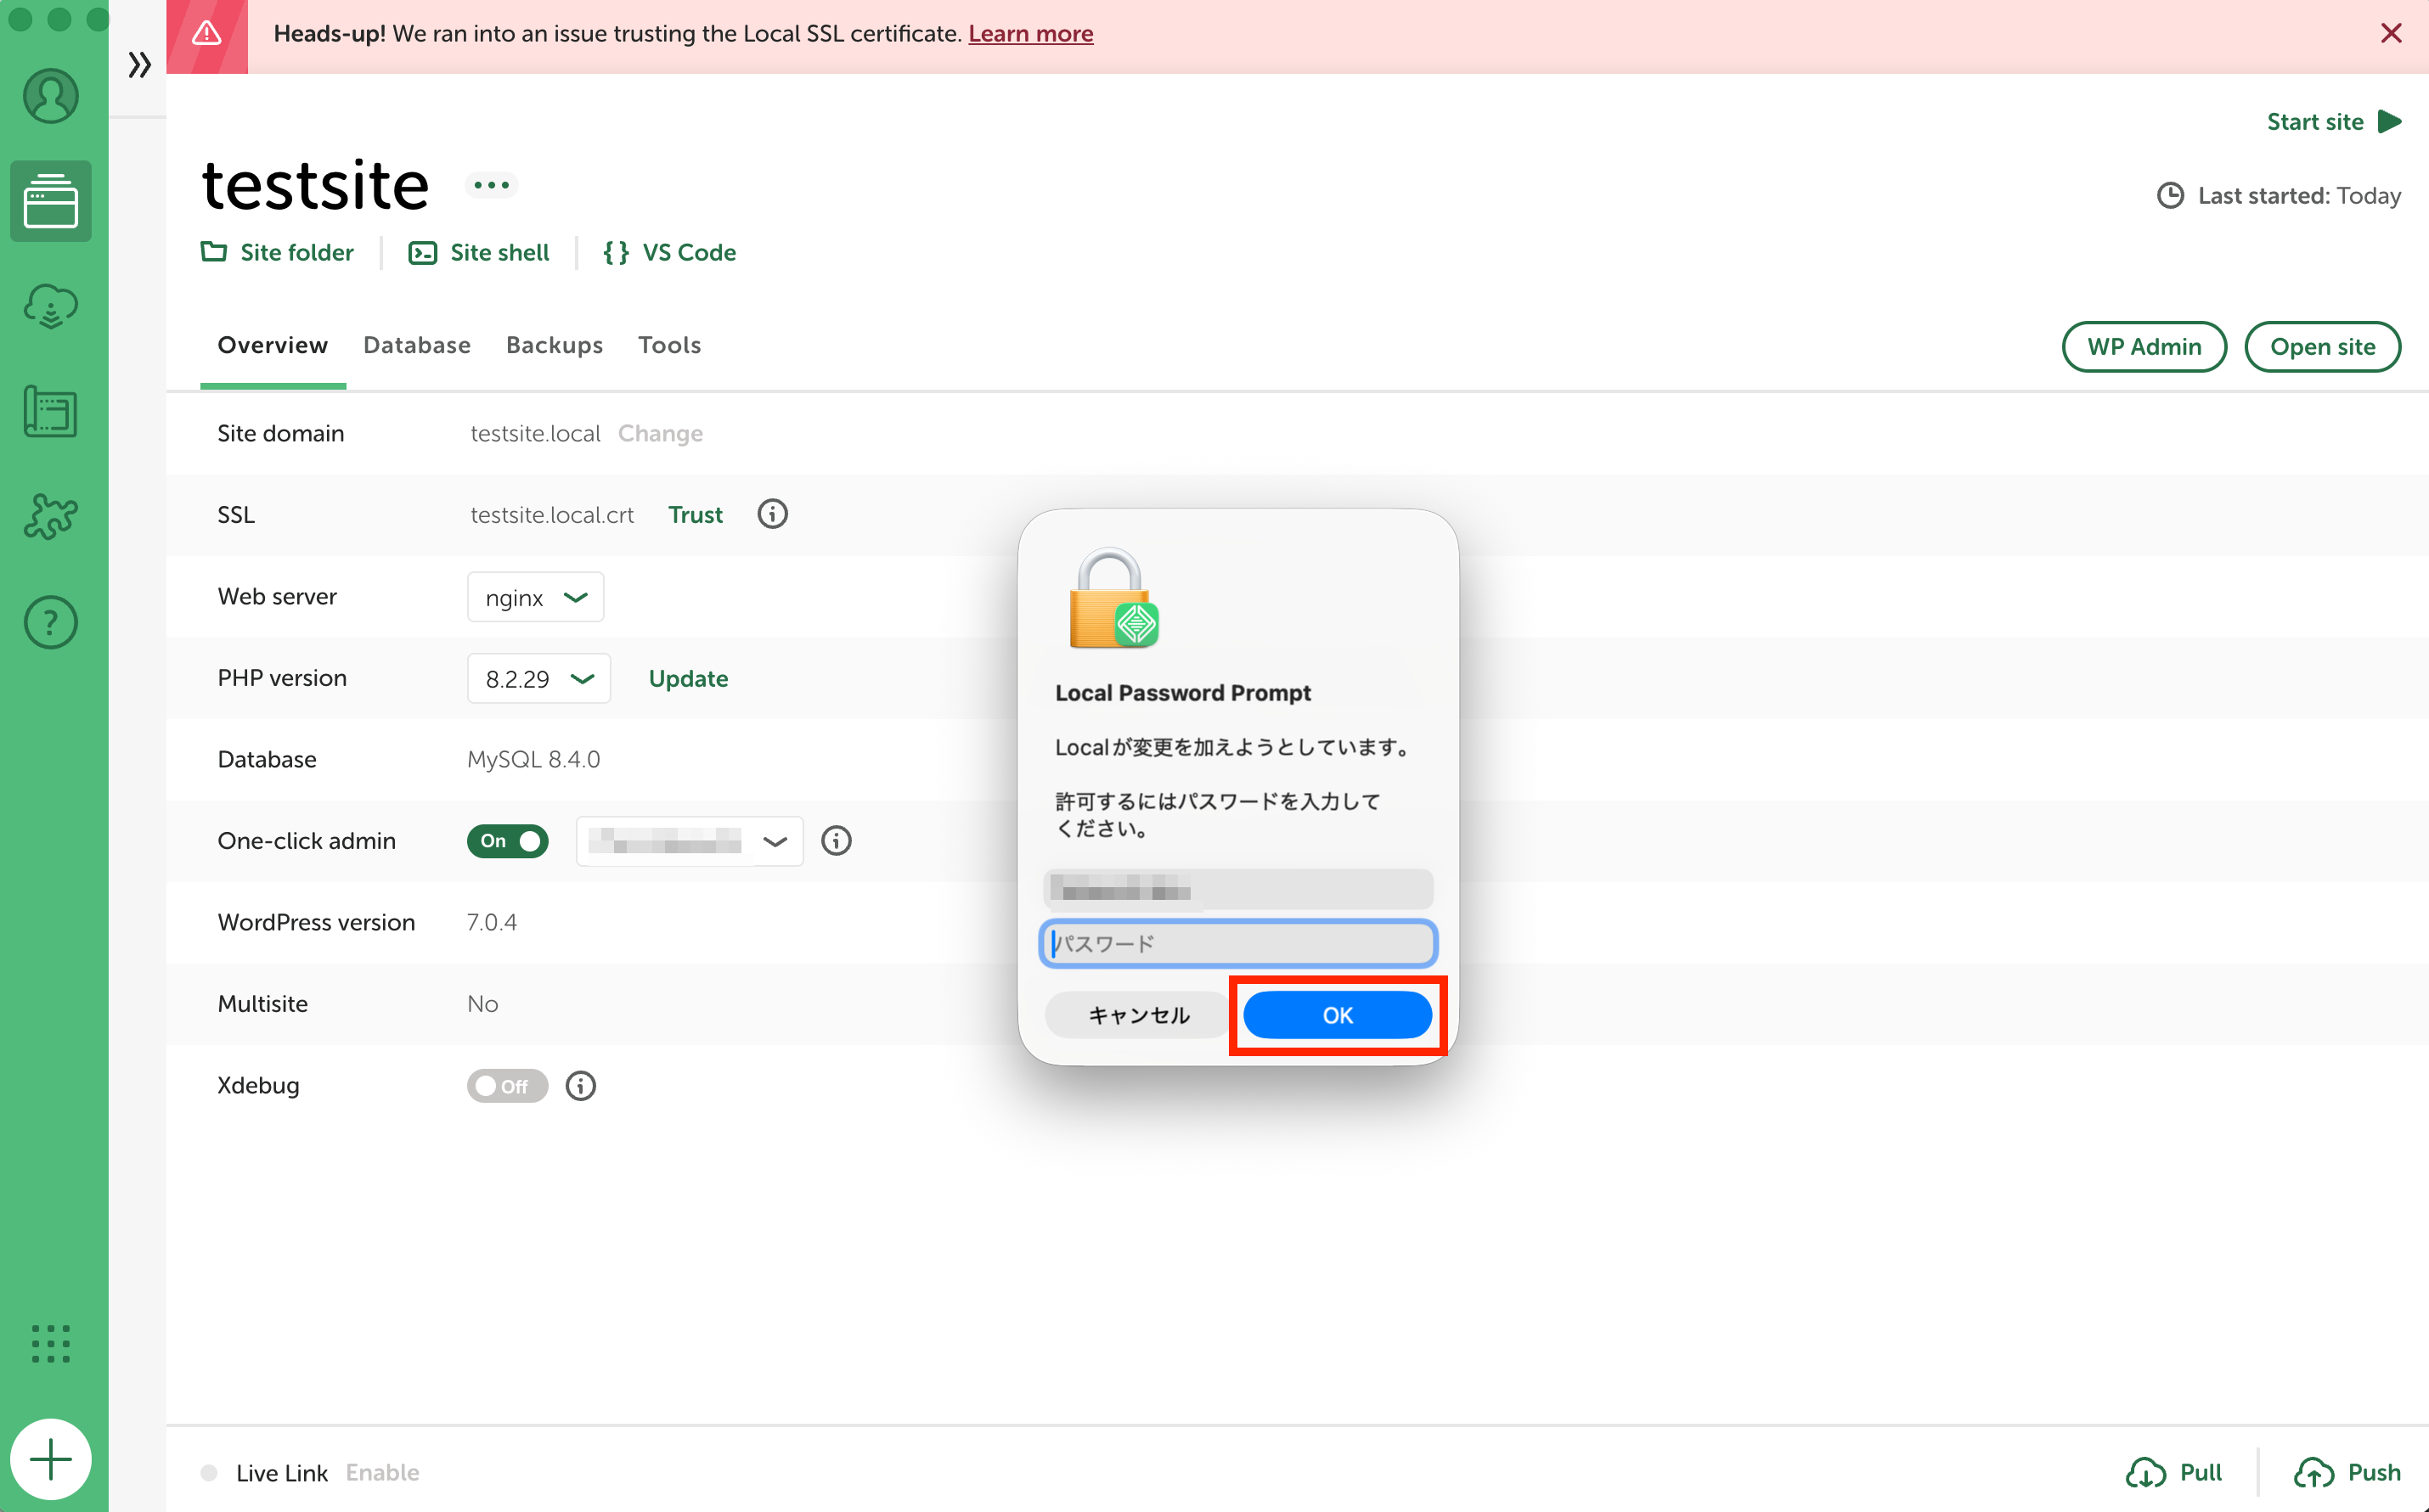
Task: Click Trust next to SSL certificate
Action: 696,514
